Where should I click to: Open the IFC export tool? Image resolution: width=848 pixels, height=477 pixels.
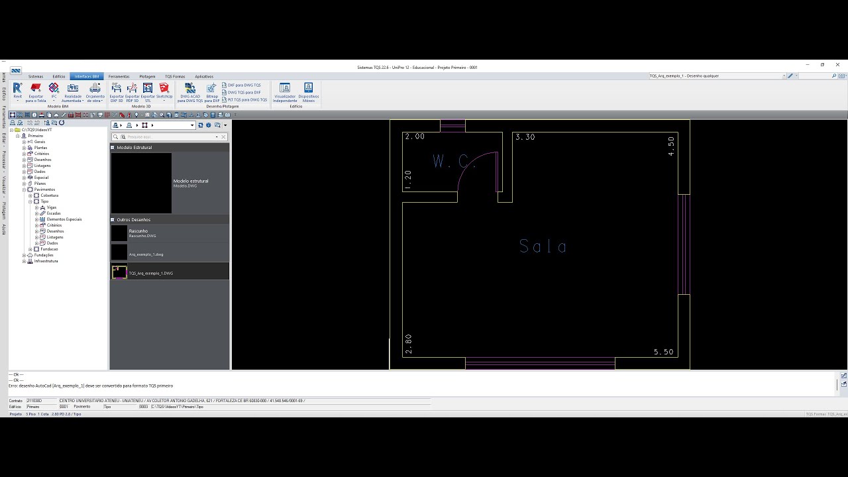tap(54, 91)
